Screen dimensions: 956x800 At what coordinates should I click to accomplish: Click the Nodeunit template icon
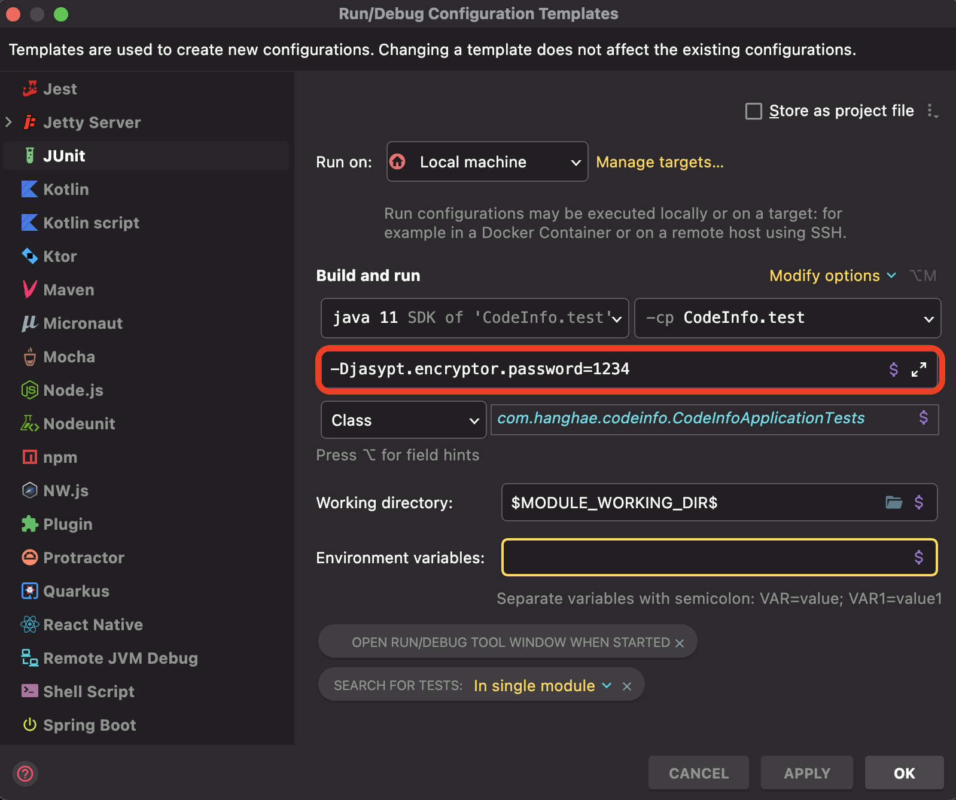(30, 424)
